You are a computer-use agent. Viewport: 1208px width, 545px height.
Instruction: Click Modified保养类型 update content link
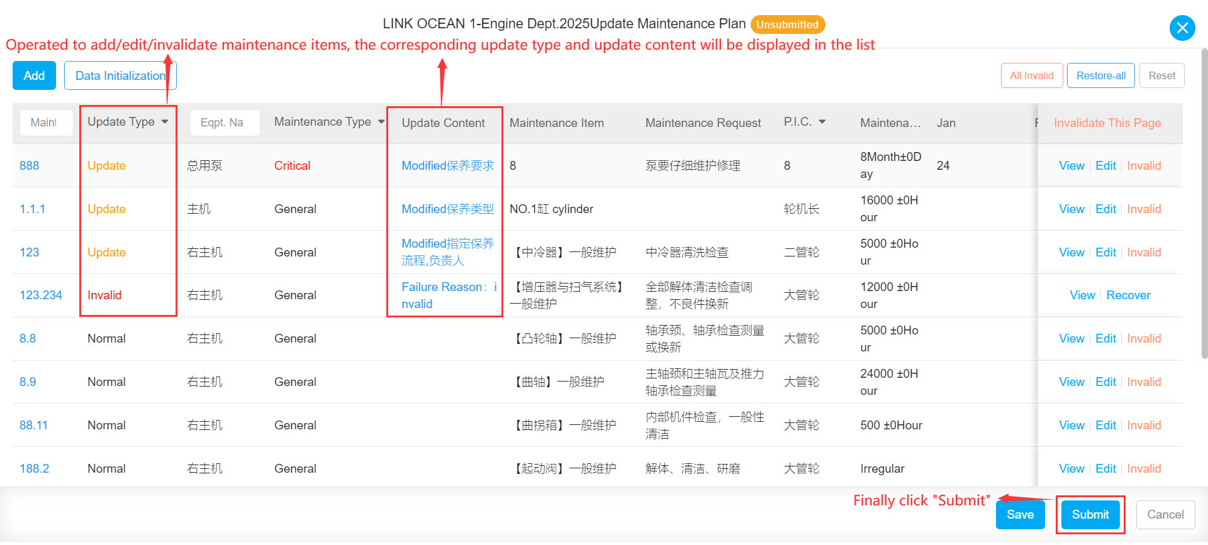(448, 209)
